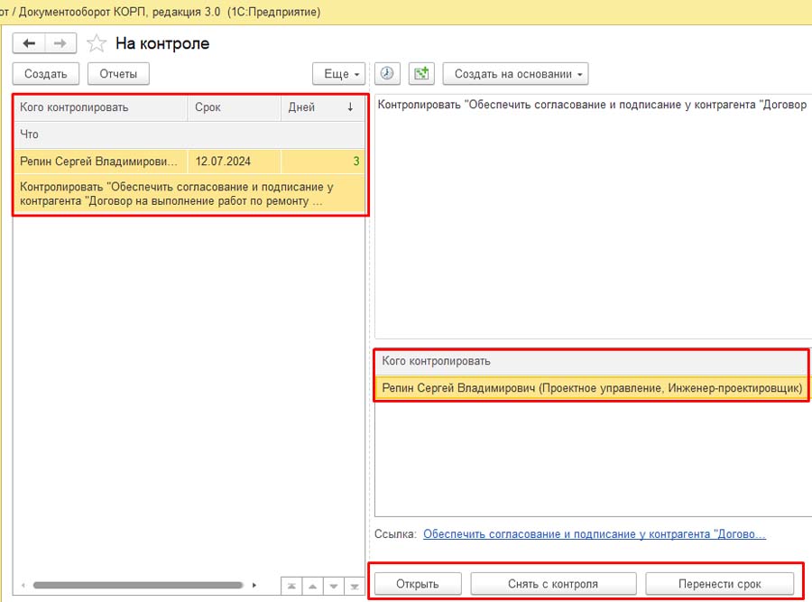Open Отчеты reports

point(118,74)
